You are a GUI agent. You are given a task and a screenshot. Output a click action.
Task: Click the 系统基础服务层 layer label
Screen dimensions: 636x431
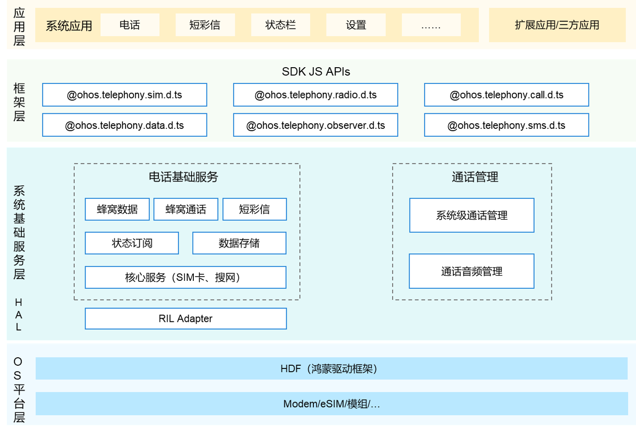coord(19,232)
